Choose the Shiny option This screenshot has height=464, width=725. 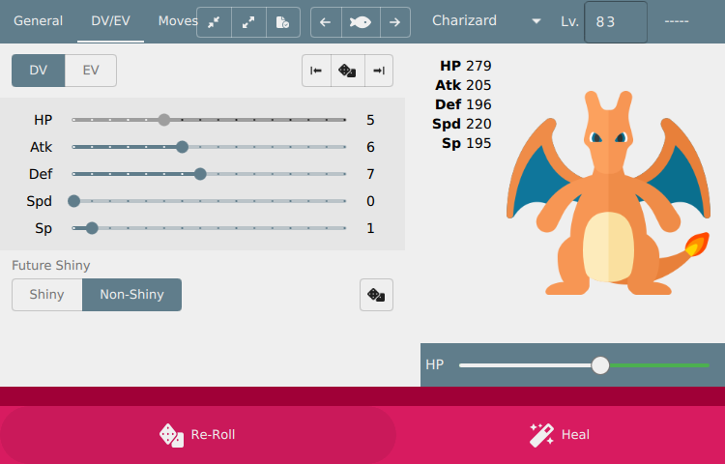pyautogui.click(x=47, y=295)
